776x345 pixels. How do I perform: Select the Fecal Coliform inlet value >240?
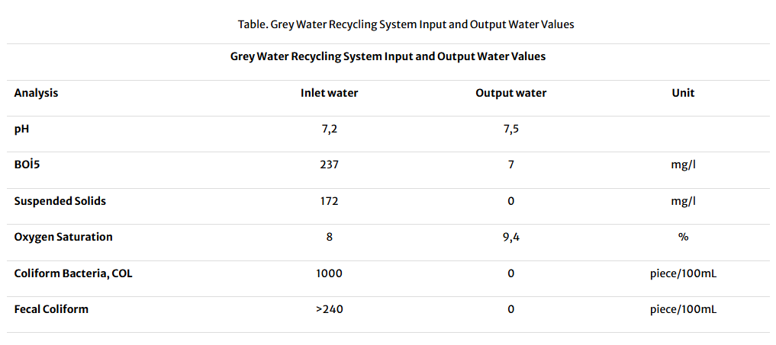[329, 309]
